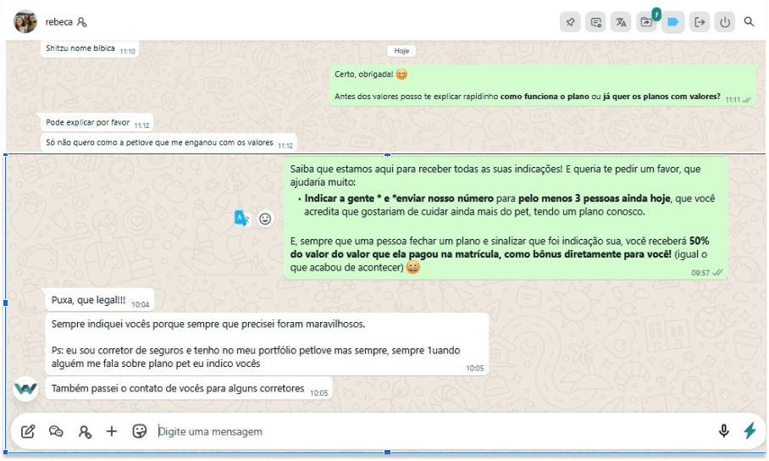Viewport: 769px width, 461px height.
Task: Click the 'Hoje' date chip
Action: click(x=401, y=51)
